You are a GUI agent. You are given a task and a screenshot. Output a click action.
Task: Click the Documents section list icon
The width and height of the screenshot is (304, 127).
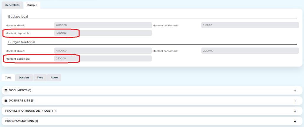click(6, 90)
